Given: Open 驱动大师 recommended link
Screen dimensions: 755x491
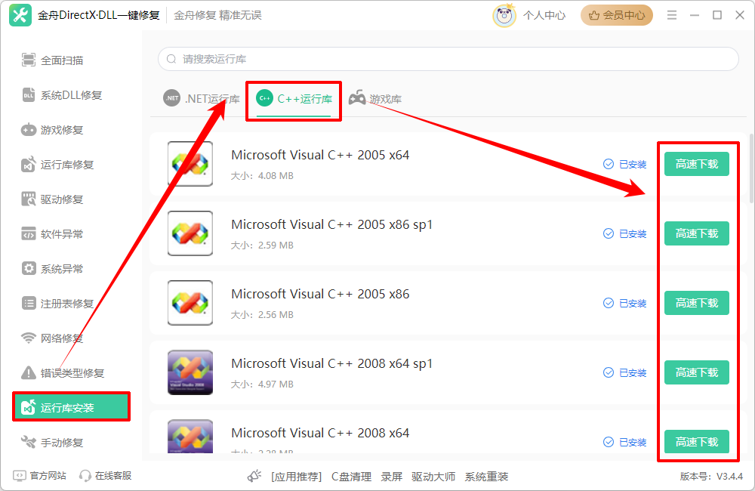Looking at the screenshot, I should 433,477.
